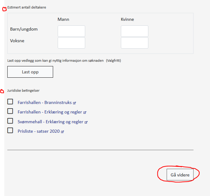Click the Estimert antall deltakere label
210x196 pixels.
point(27,7)
